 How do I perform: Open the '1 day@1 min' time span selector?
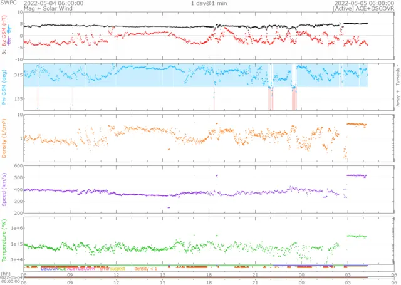208,3
